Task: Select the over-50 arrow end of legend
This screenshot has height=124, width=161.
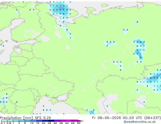Action: coord(80,121)
